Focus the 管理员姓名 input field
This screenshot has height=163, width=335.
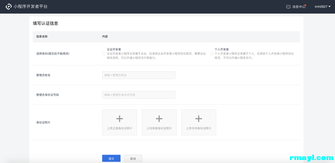click(138, 75)
